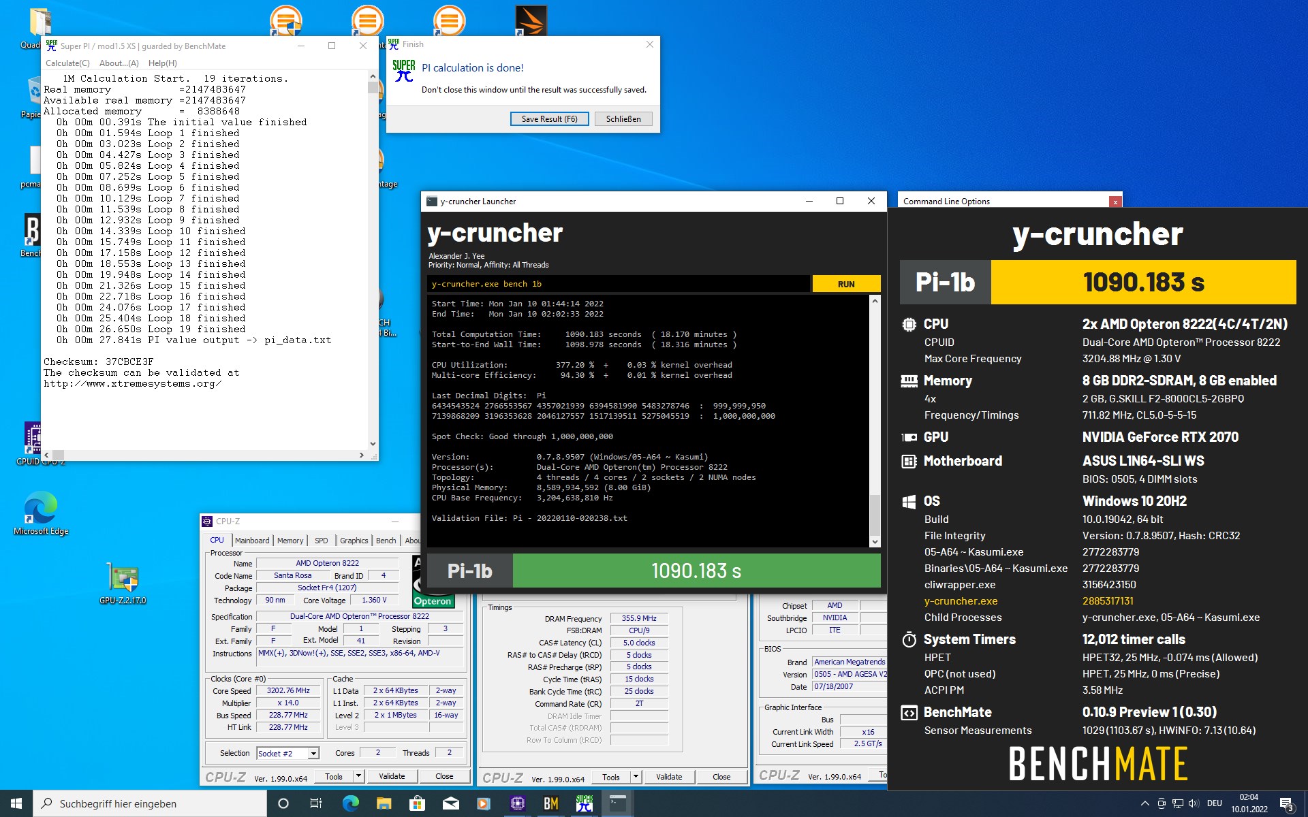Click the highlighted y-cruncher.exe entry in BenchMate
Screen dimensions: 1308x817
tap(961, 600)
